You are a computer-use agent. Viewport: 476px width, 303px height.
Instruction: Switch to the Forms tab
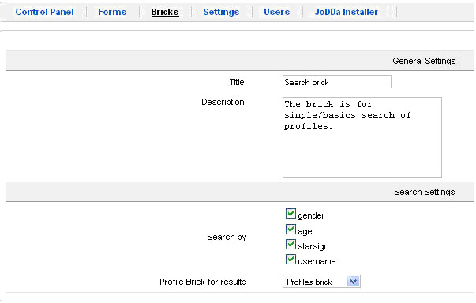(112, 12)
